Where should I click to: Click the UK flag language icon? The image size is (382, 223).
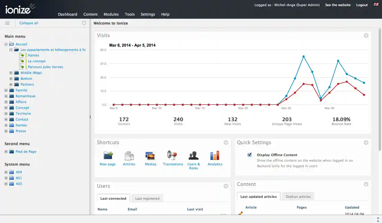click(x=376, y=5)
